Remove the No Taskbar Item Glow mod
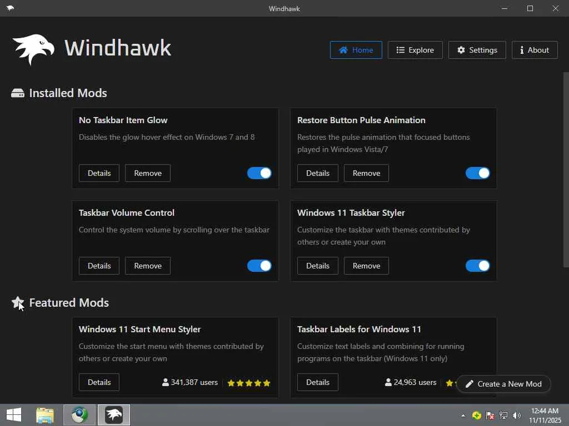Viewport: 569px width, 426px height. [148, 173]
